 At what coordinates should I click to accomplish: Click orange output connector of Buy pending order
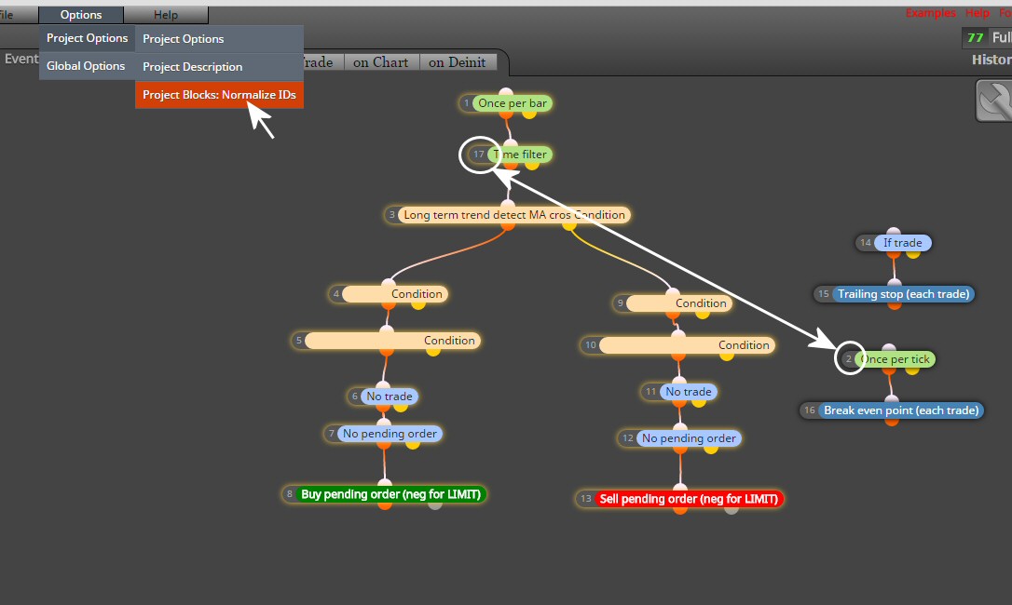385,505
